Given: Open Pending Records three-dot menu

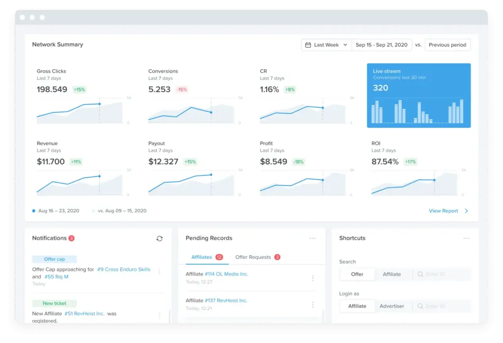Looking at the screenshot, I should (x=312, y=238).
